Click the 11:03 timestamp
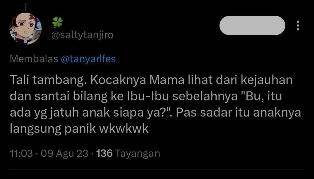 [x=21, y=154]
